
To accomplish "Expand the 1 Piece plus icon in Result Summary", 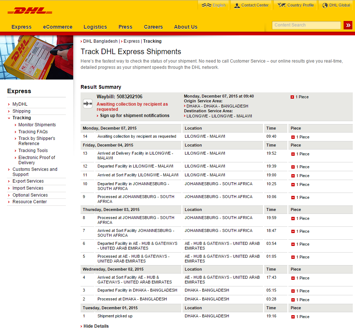I will tap(292, 97).
